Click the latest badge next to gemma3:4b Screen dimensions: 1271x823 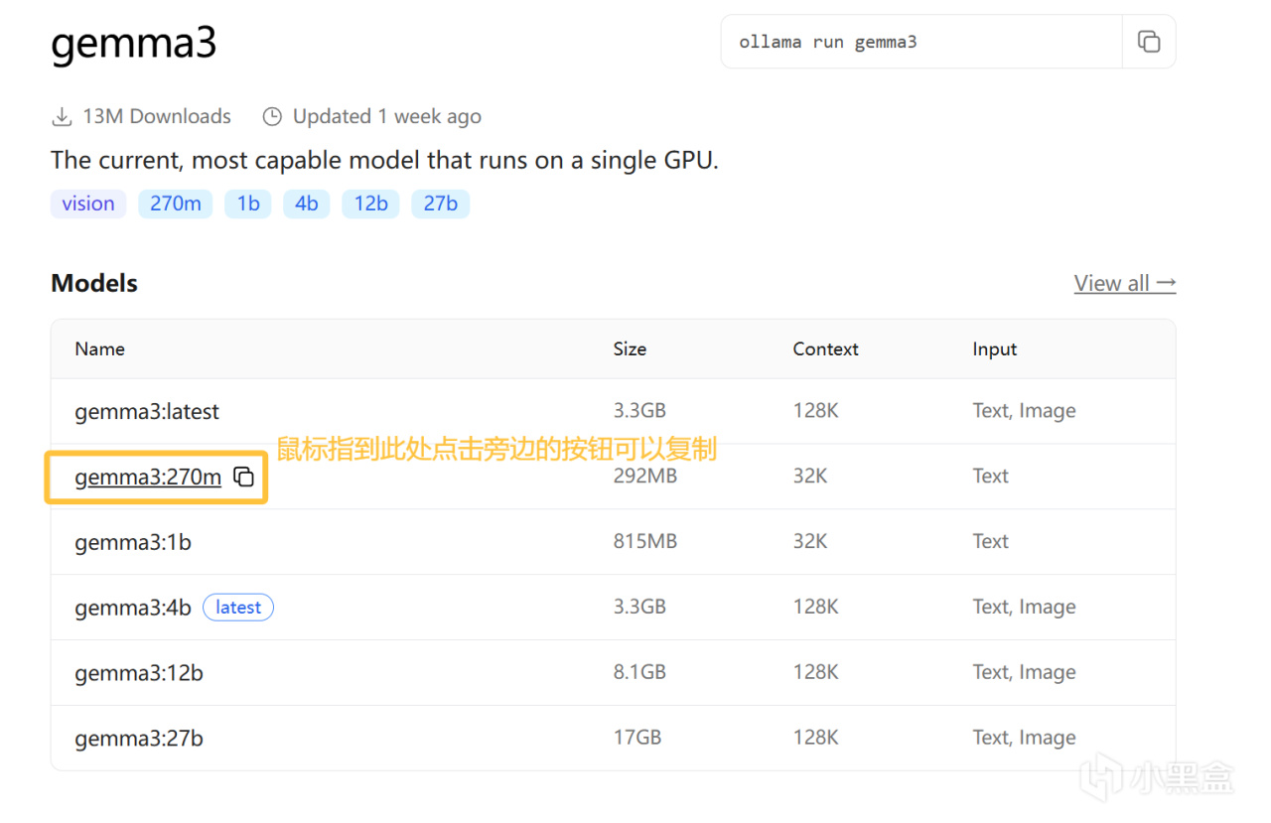238,608
